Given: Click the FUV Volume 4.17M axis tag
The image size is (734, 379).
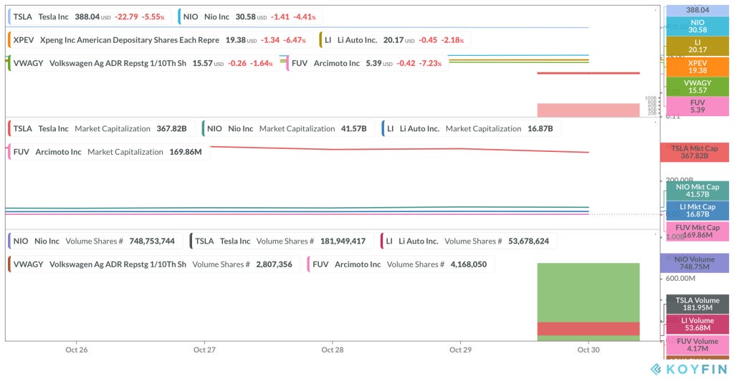Looking at the screenshot, I should 697,345.
